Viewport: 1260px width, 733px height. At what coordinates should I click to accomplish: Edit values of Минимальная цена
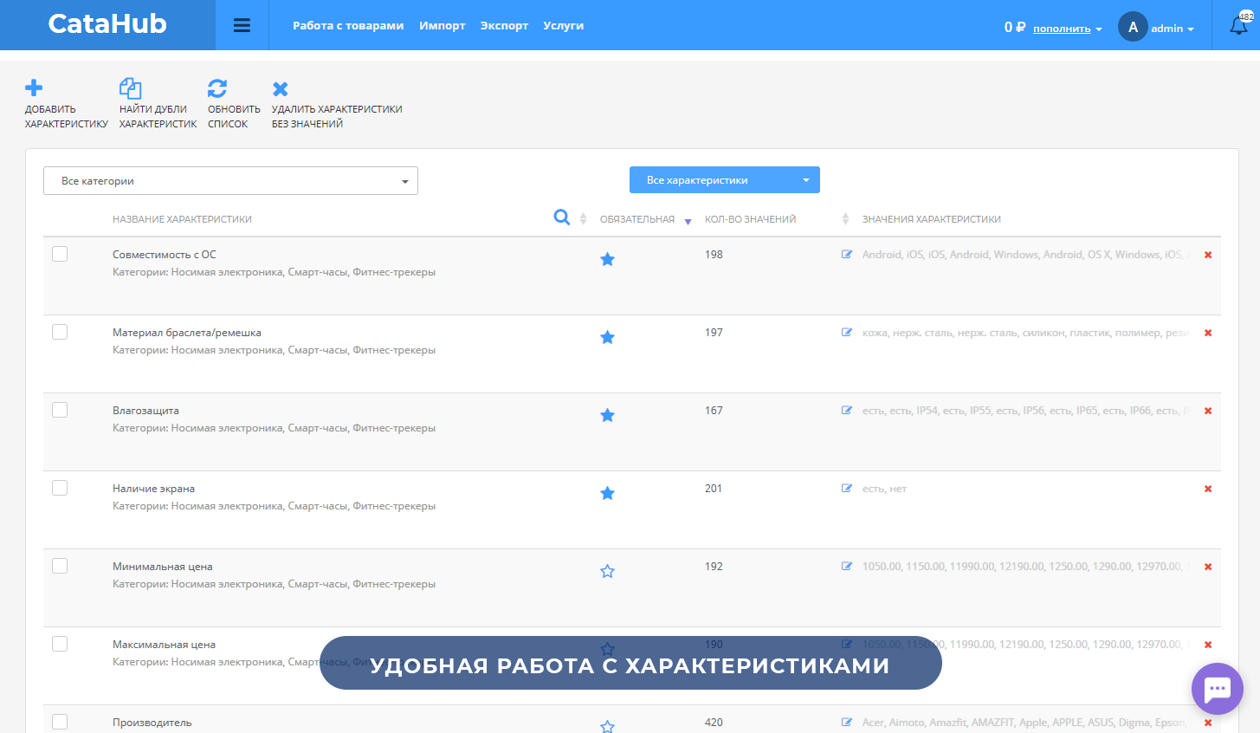(x=847, y=566)
